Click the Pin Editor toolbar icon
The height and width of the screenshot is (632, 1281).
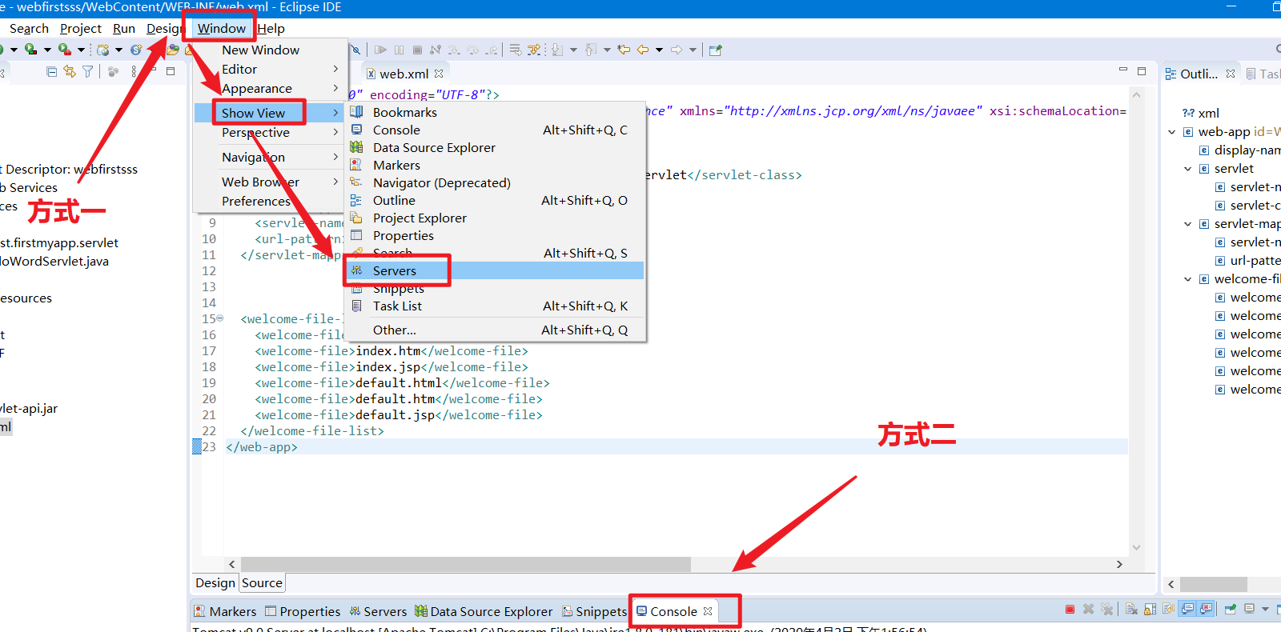716,50
